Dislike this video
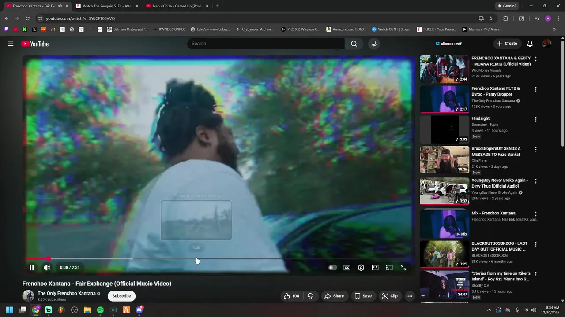 coord(310,296)
